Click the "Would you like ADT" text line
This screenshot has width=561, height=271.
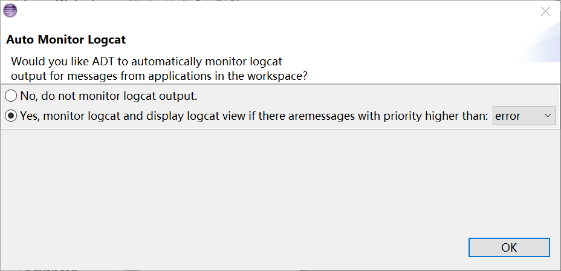click(147, 61)
